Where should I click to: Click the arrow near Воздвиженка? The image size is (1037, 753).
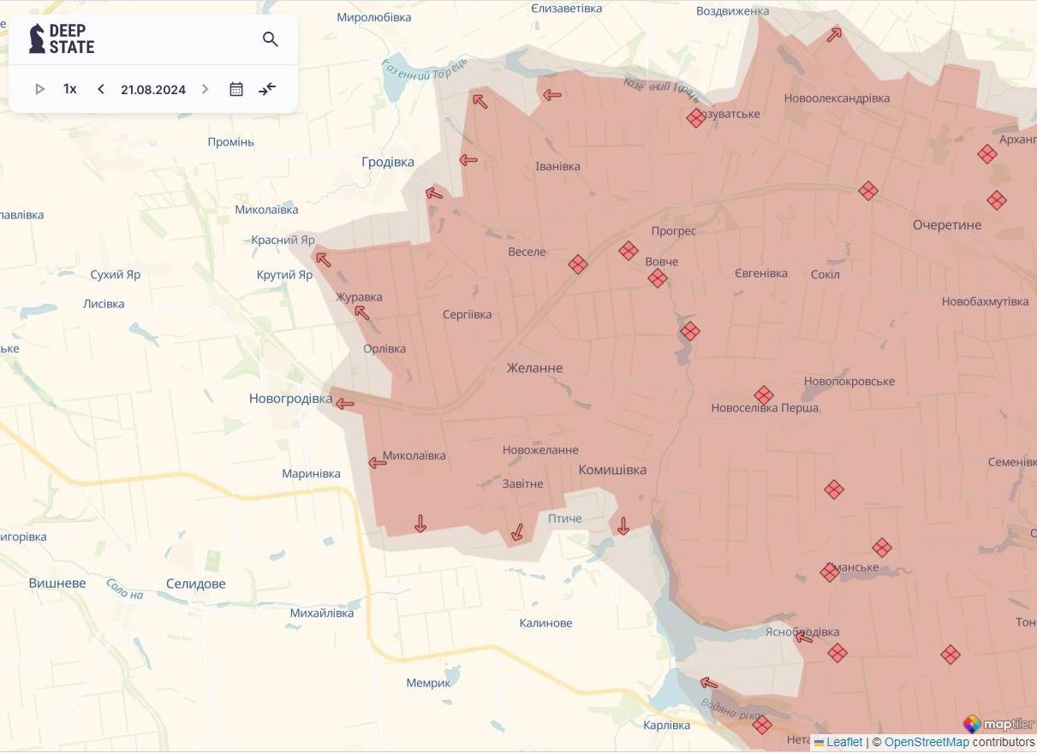point(834,34)
